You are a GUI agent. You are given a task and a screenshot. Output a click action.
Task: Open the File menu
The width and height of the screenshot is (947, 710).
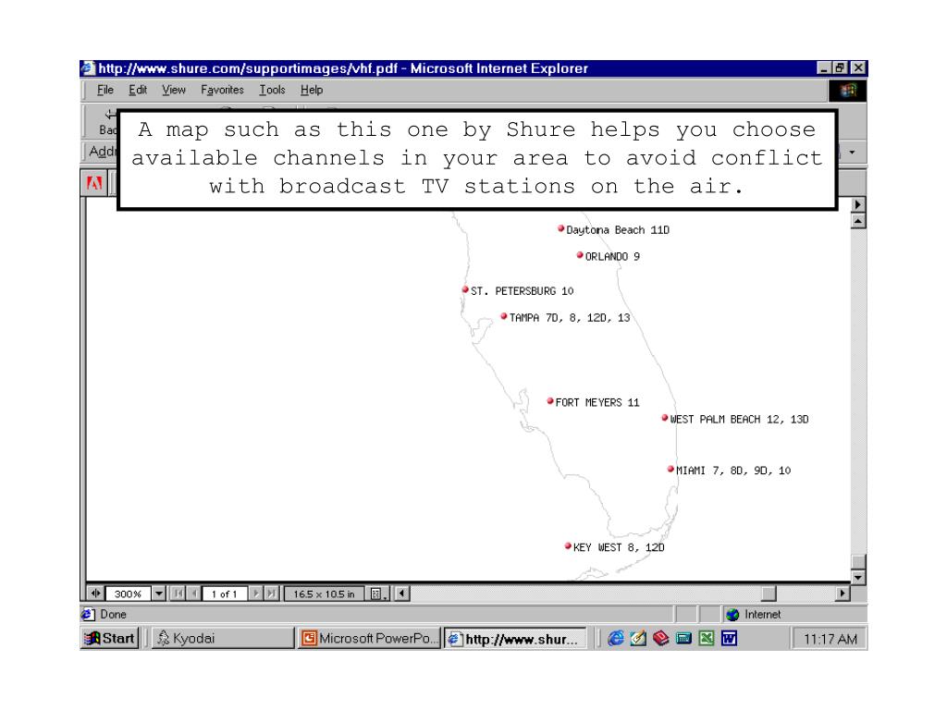coord(105,90)
